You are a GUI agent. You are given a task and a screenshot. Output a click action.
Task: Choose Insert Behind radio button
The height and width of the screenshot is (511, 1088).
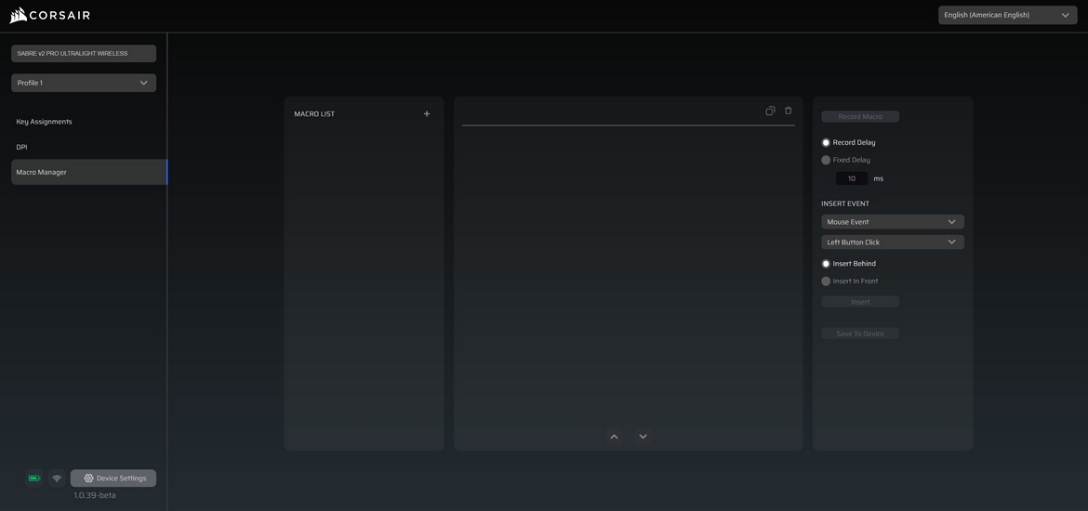[x=826, y=264]
